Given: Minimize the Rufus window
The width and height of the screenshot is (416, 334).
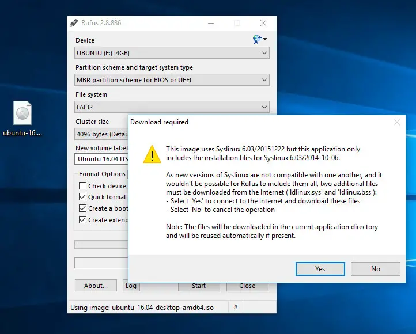Looking at the screenshot, I should pyautogui.click(x=211, y=23).
